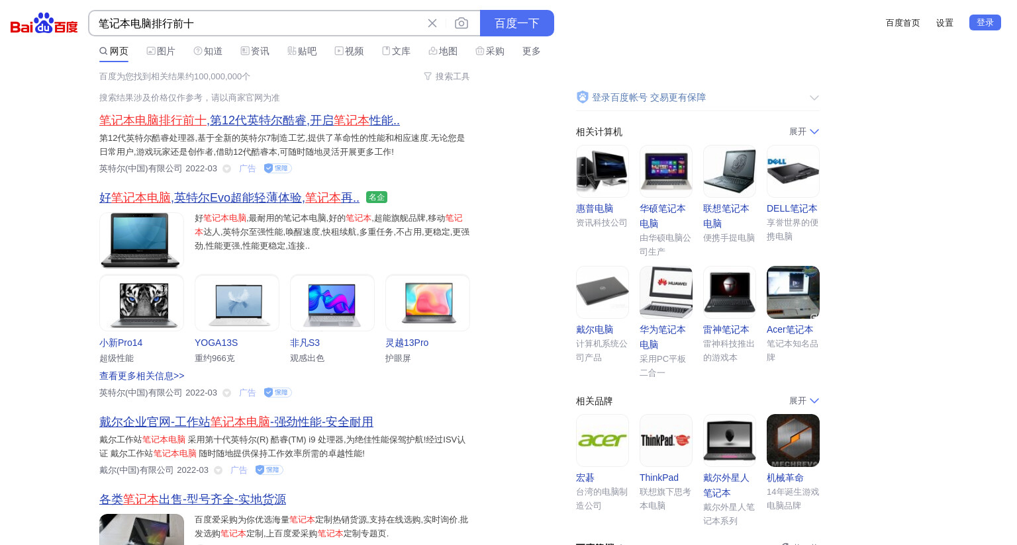Go to 百度首页 link
Screen dimensions: 1017x545
(903, 22)
